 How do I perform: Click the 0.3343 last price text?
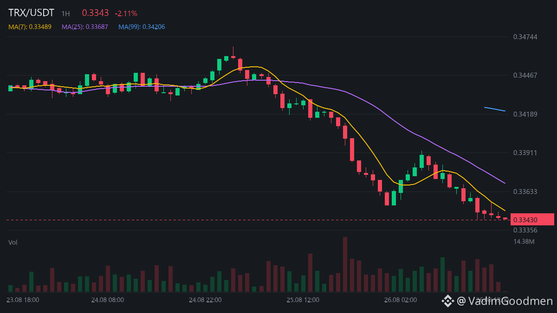pyautogui.click(x=95, y=13)
